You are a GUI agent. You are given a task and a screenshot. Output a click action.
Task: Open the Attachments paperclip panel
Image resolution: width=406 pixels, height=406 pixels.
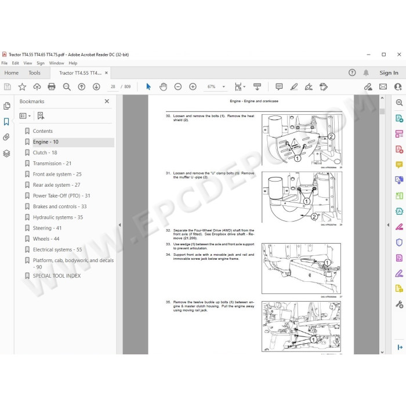6,137
